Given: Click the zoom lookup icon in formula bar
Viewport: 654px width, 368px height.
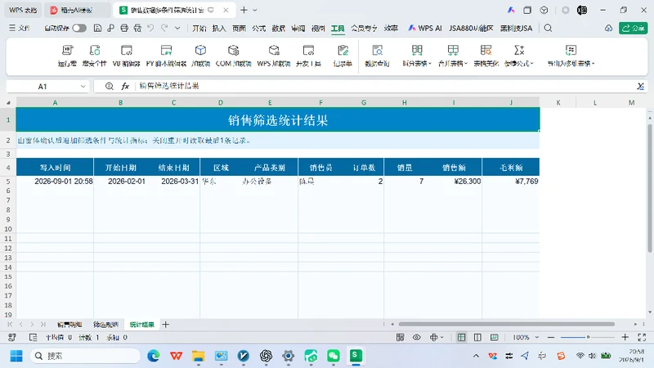Looking at the screenshot, I should click(109, 86).
